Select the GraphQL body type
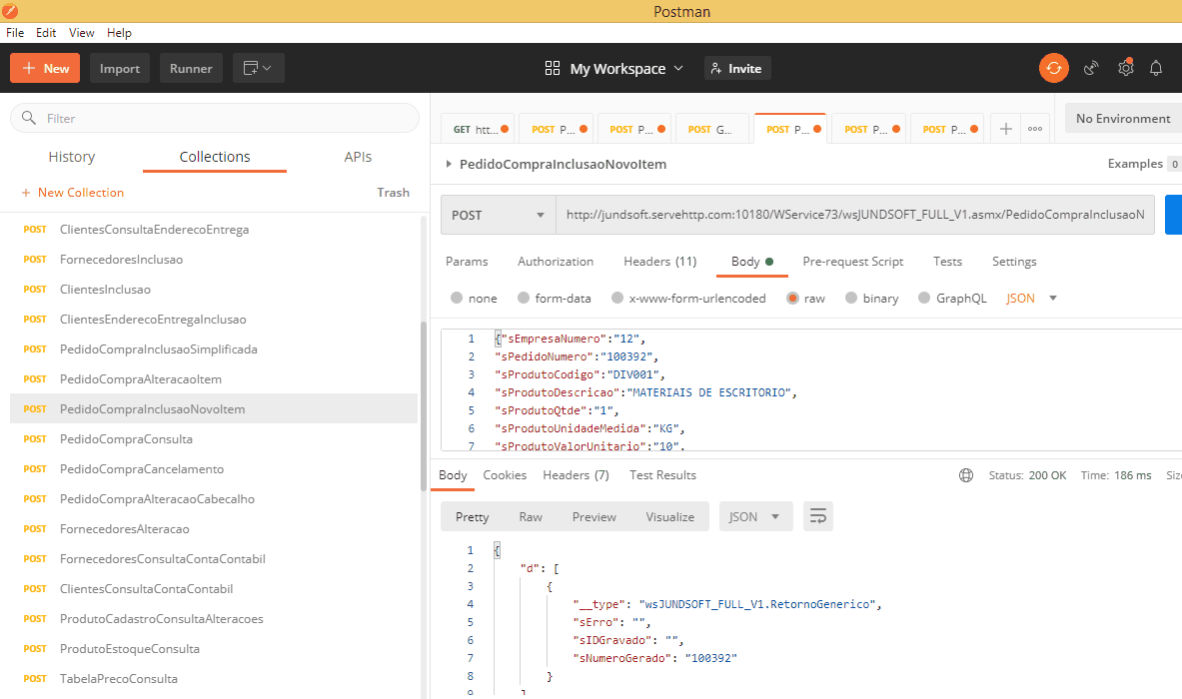The height and width of the screenshot is (699, 1182). (924, 298)
